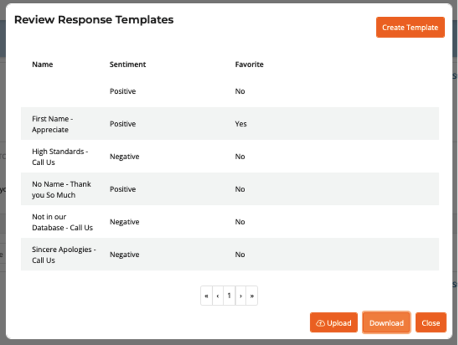The width and height of the screenshot is (458, 345).
Task: Go to first page of templates
Action: 207,296
